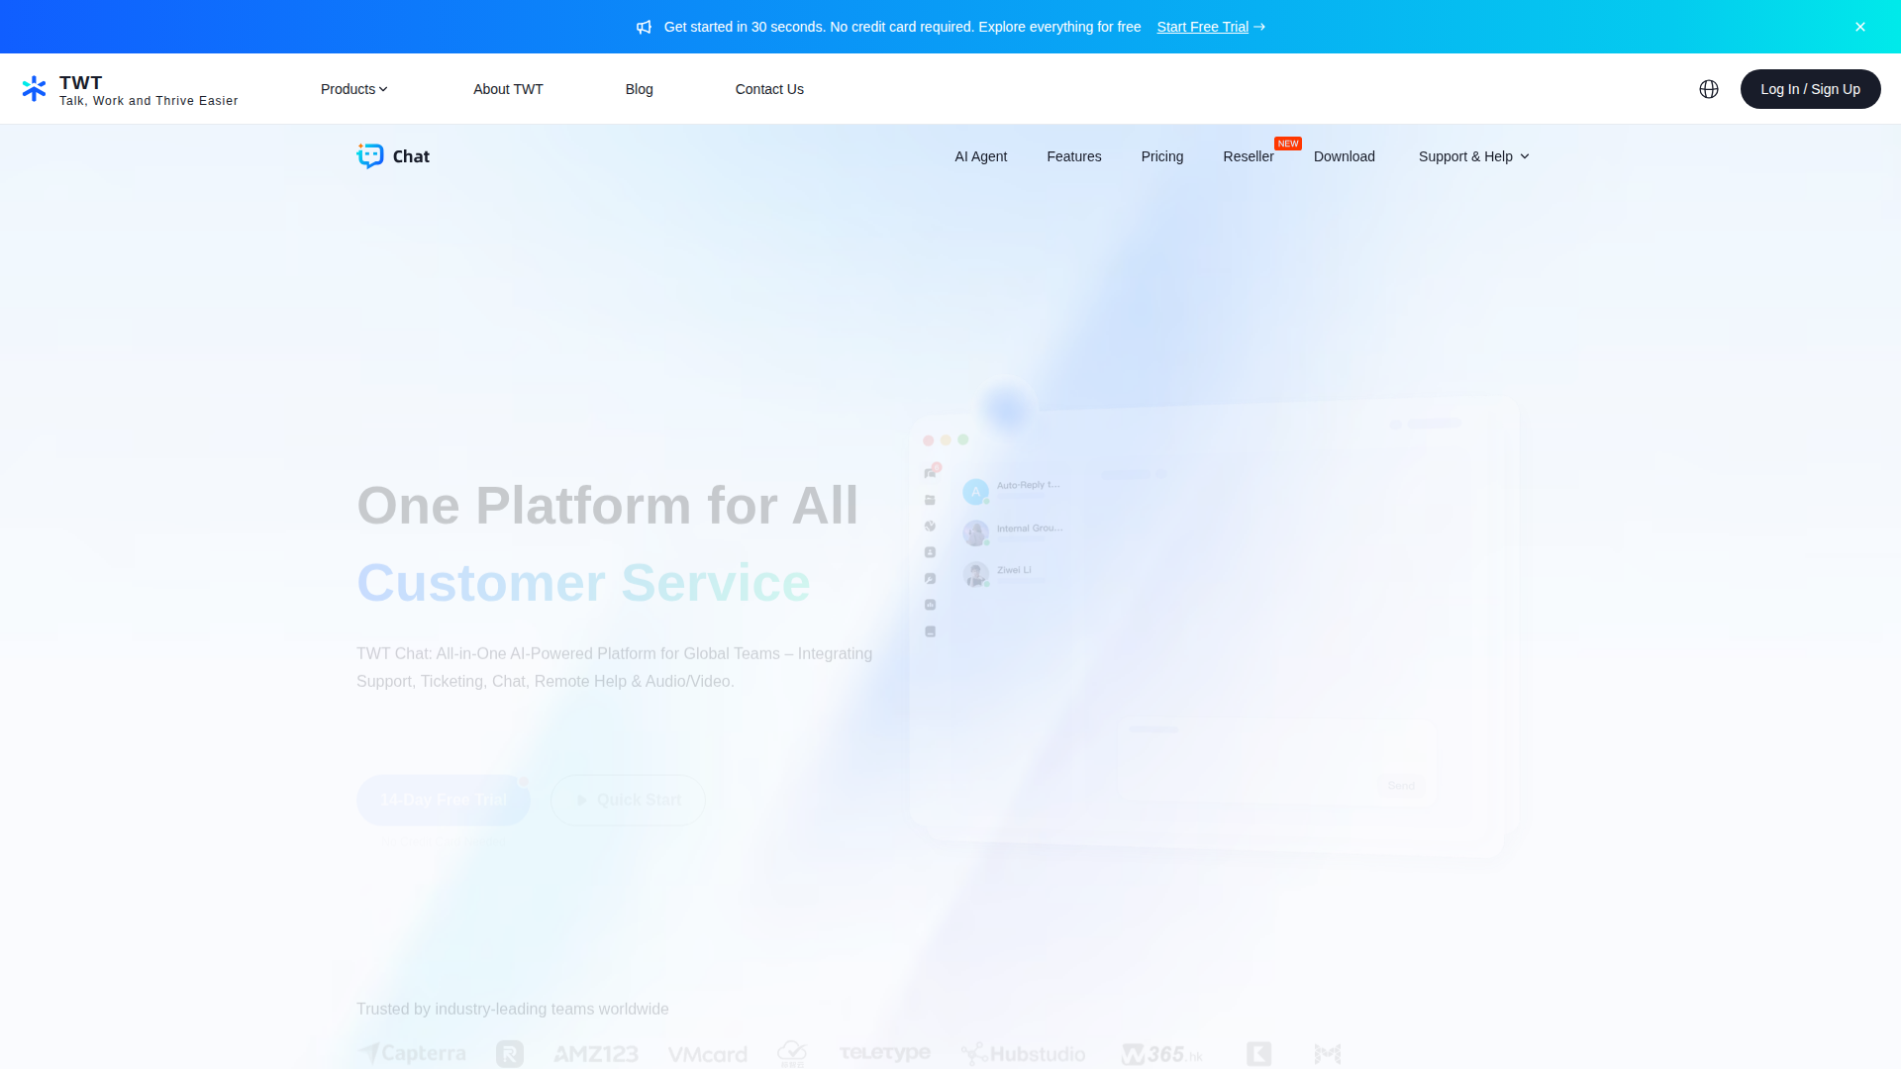Click the 'Talk, Work and Thrive Easier' tagline
Image resolution: width=1901 pixels, height=1069 pixels.
coord(149,101)
